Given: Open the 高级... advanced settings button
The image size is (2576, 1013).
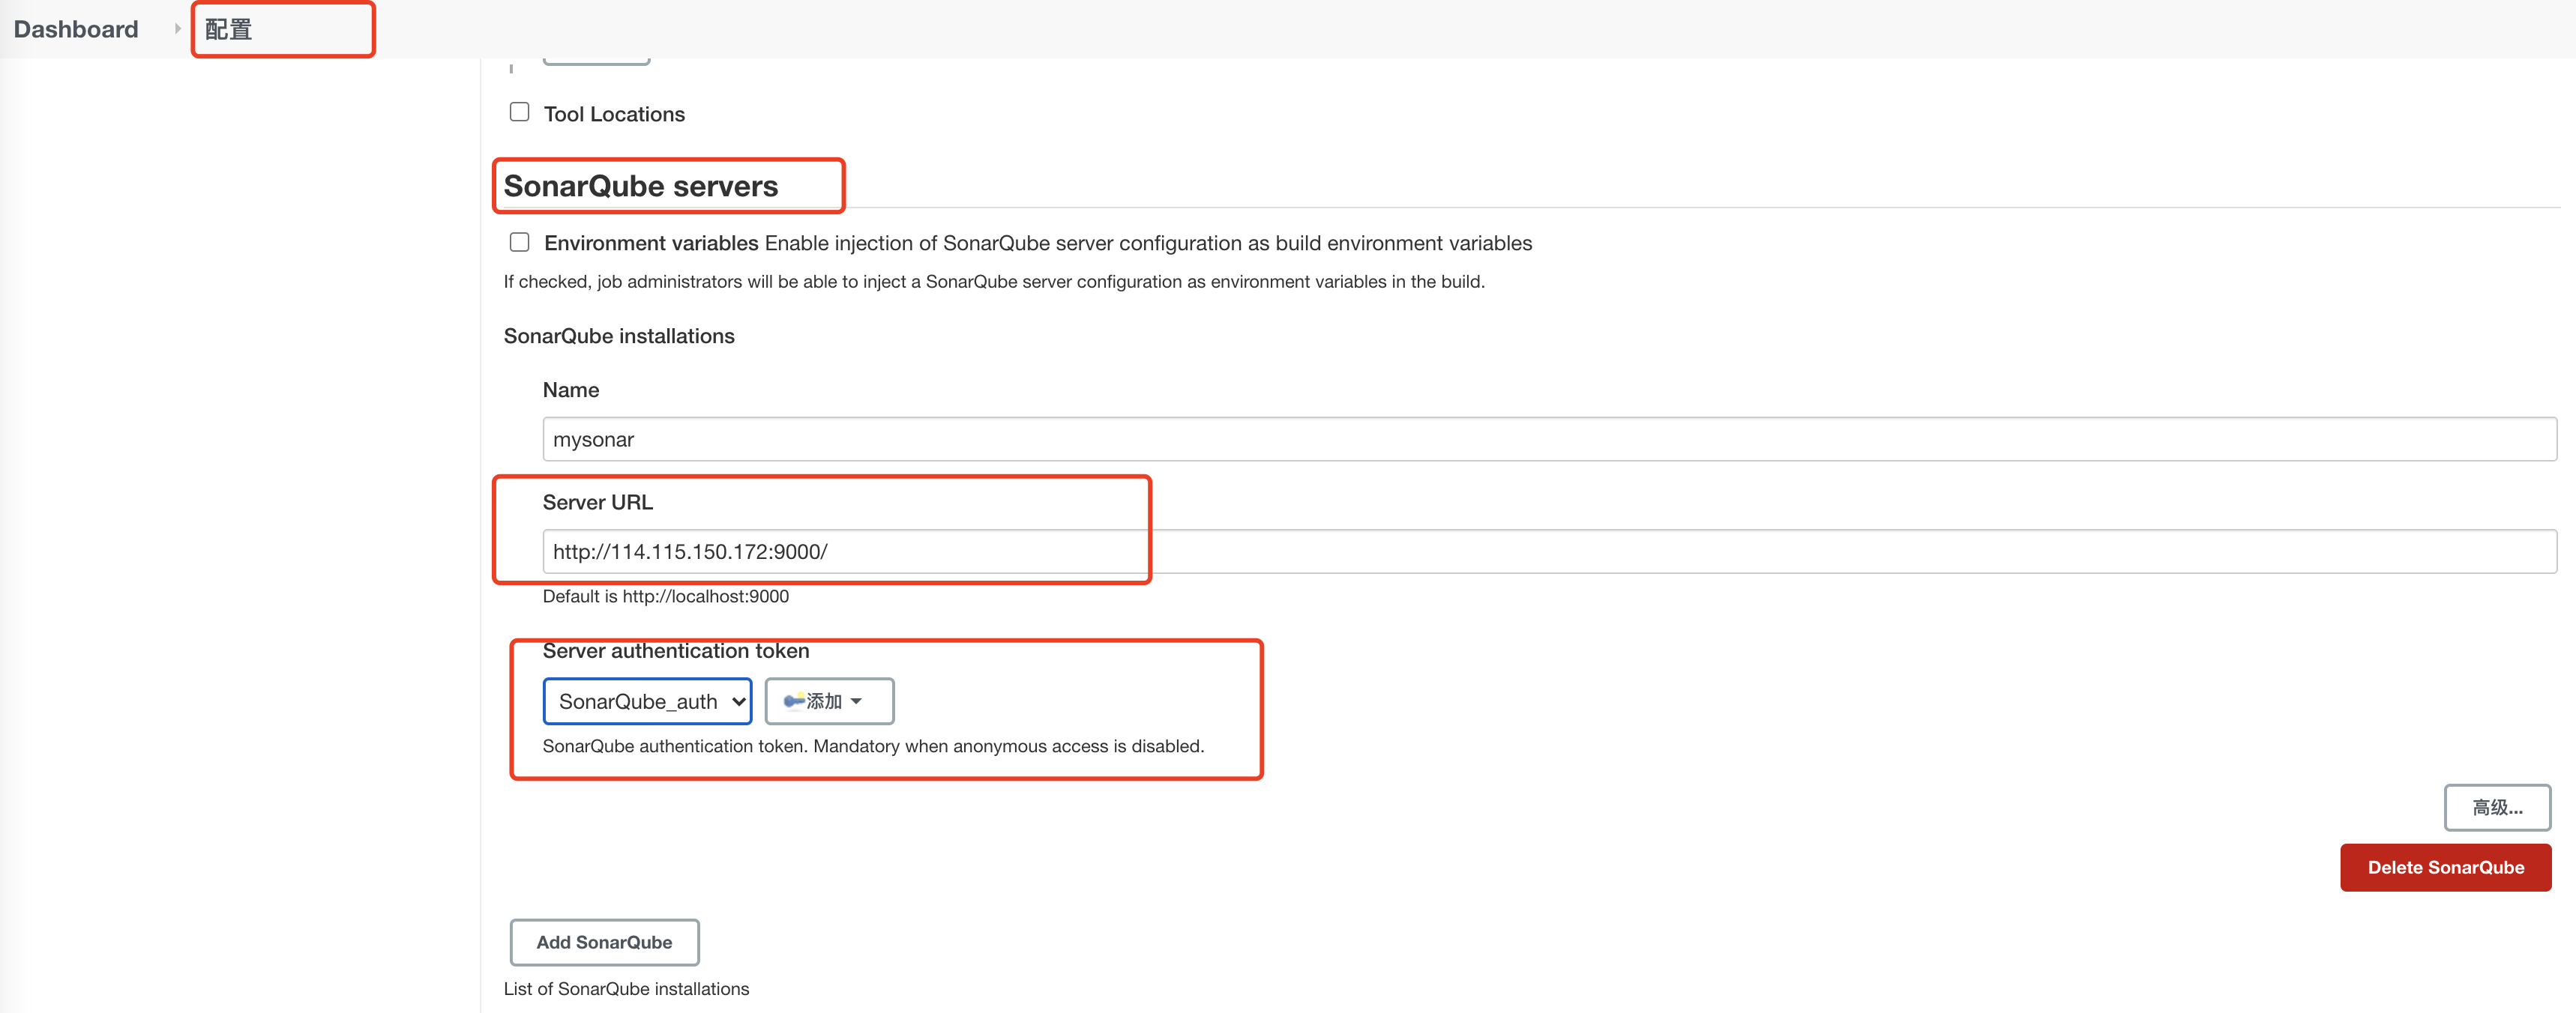Looking at the screenshot, I should 2497,807.
